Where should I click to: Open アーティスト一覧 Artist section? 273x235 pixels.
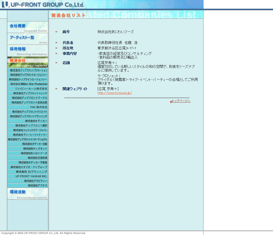coord(28,39)
